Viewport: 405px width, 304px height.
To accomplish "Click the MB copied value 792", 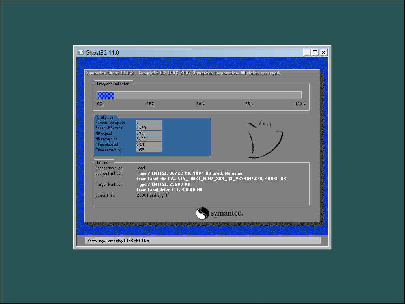I will 149,133.
